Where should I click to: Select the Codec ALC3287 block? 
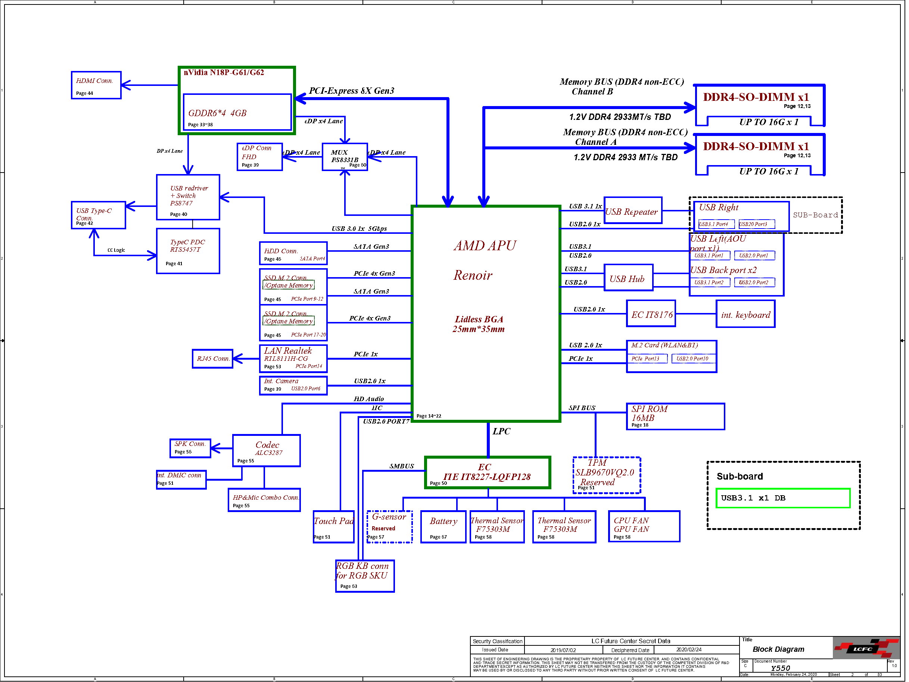[266, 451]
